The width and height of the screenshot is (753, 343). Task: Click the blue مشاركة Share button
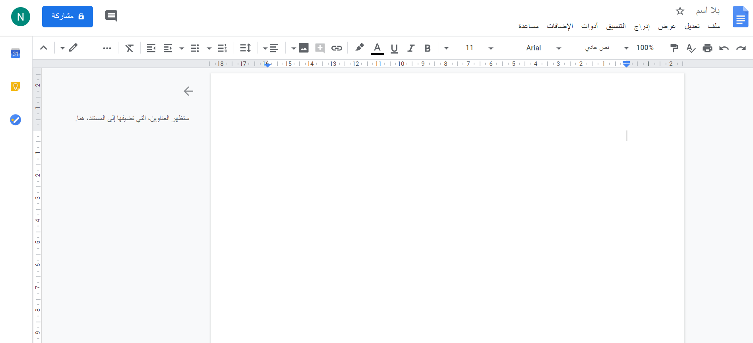[68, 16]
